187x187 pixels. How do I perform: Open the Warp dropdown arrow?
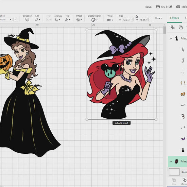click(113, 20)
